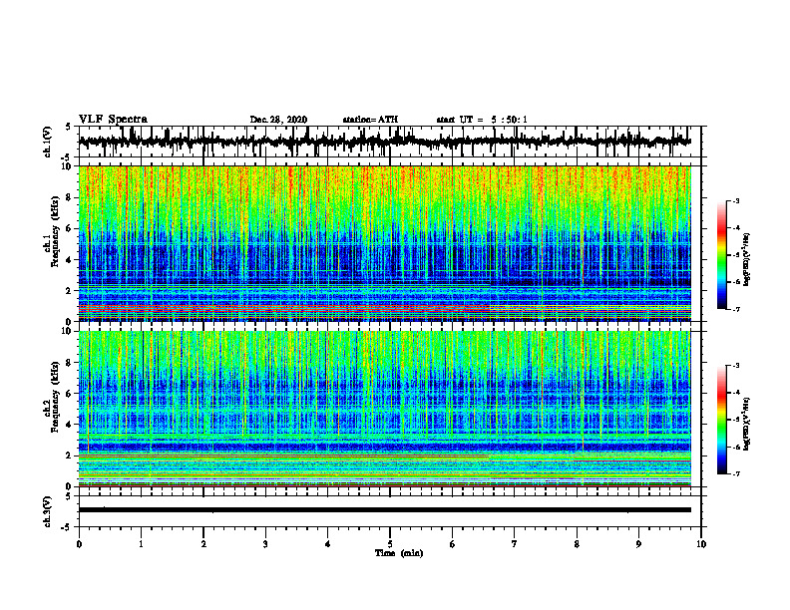The height and width of the screenshot is (610, 790).
Task: Select the date label "Dec. 28, 2020"
Action: pos(278,120)
